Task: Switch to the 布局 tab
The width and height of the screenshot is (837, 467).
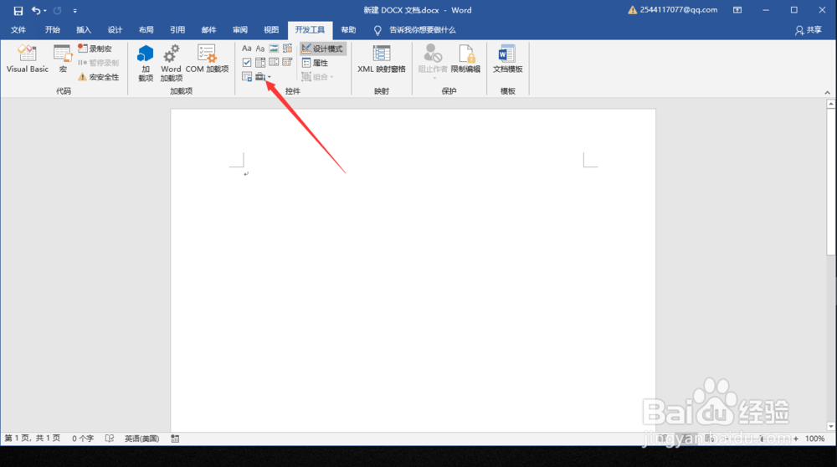Action: pos(146,30)
